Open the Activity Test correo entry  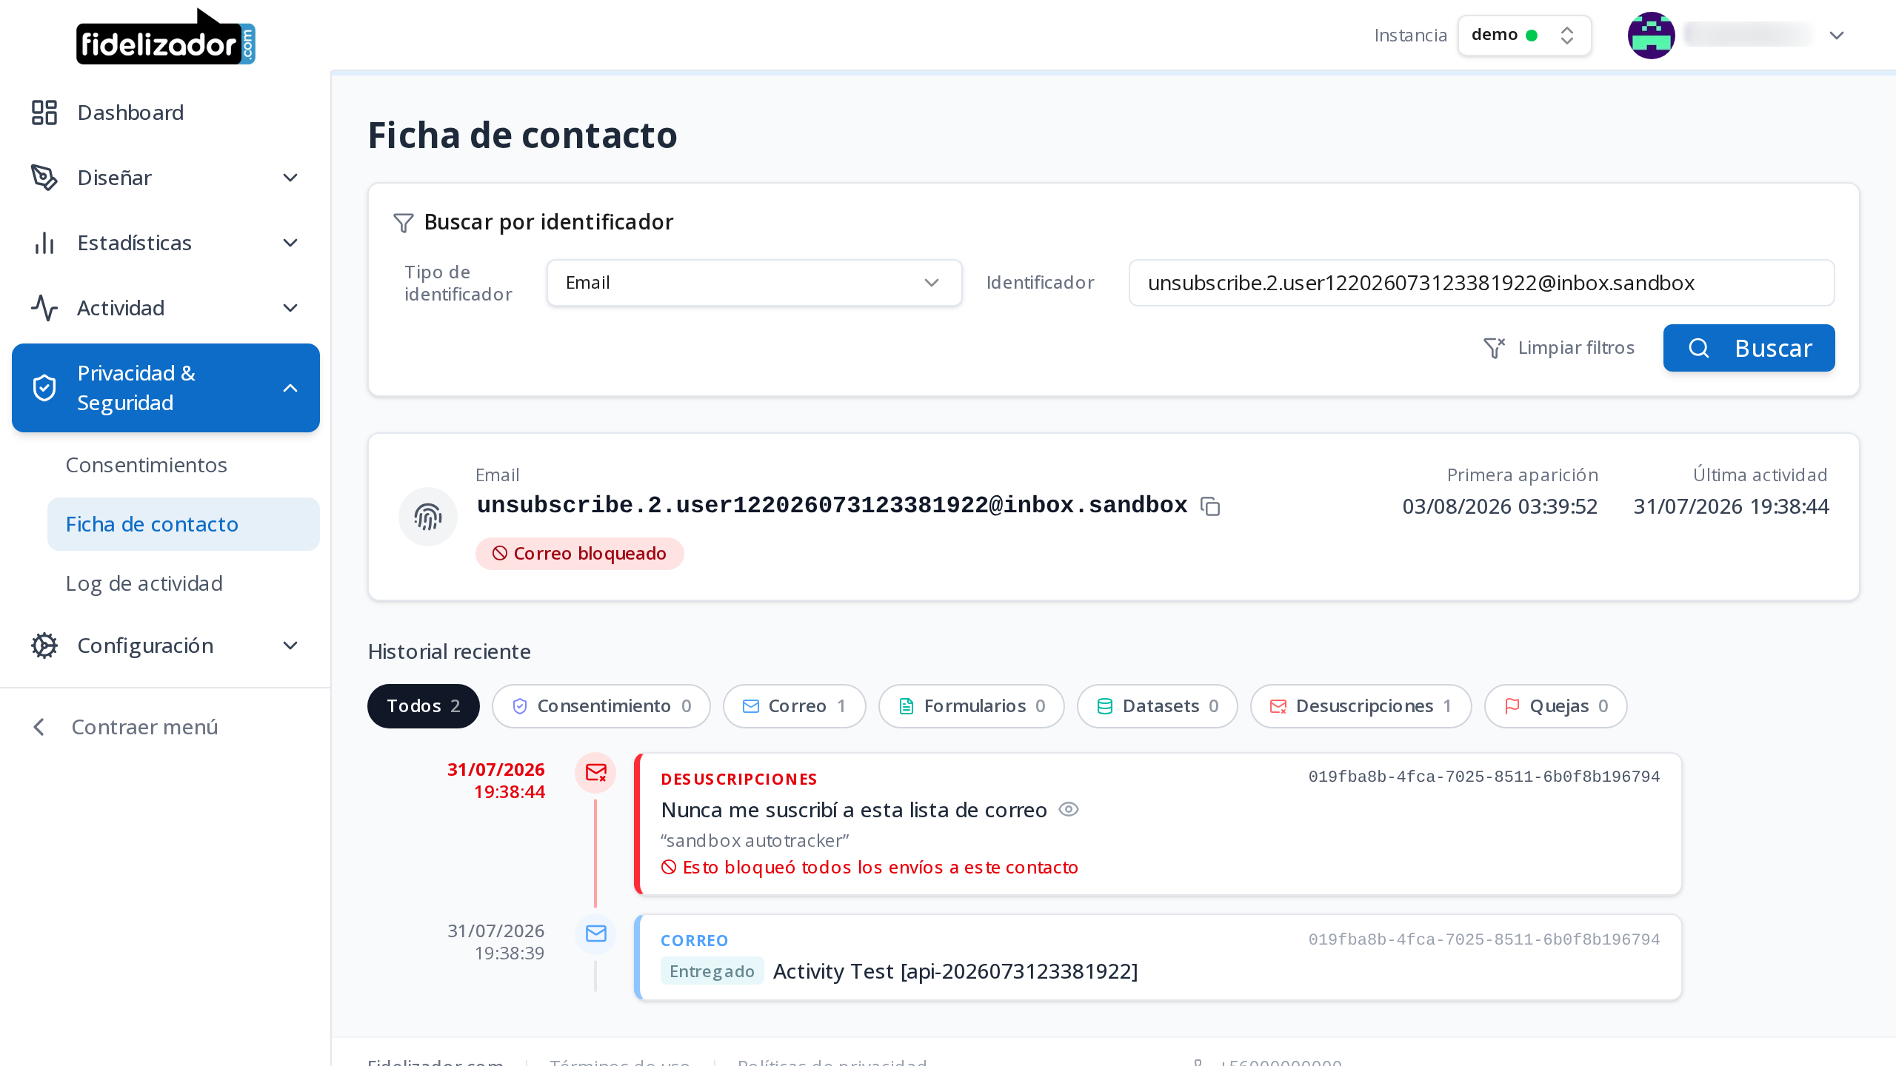[x=955, y=971]
